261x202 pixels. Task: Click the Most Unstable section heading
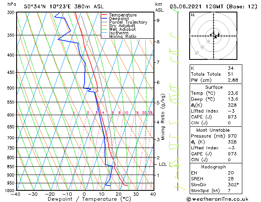(x=213, y=130)
